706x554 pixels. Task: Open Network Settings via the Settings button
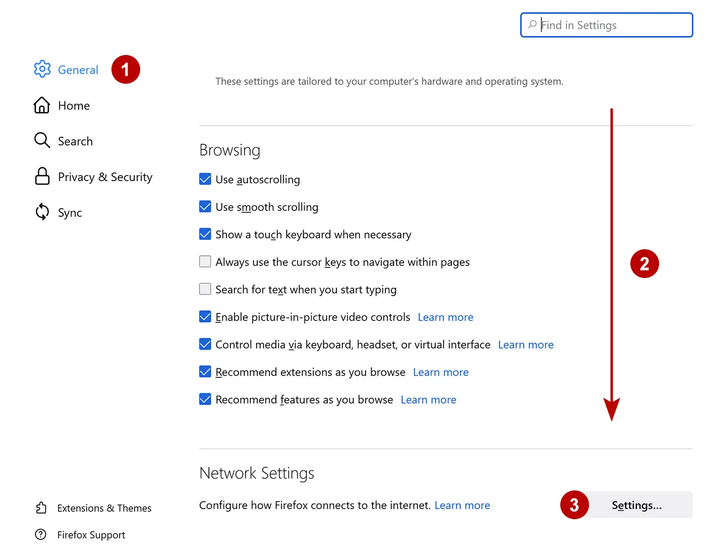point(637,505)
